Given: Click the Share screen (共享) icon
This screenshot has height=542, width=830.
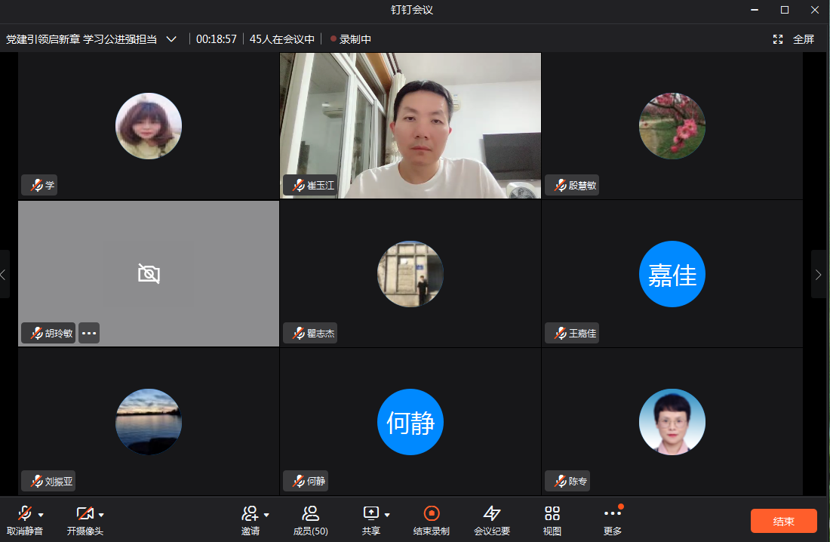Looking at the screenshot, I should [x=370, y=514].
